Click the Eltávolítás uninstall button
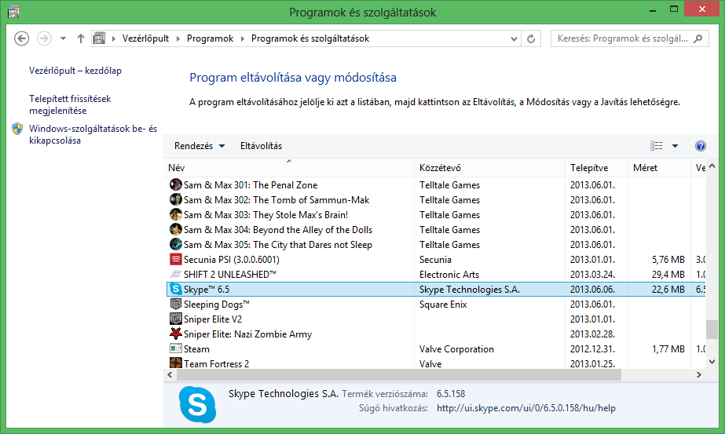This screenshot has height=434, width=725. click(x=261, y=146)
